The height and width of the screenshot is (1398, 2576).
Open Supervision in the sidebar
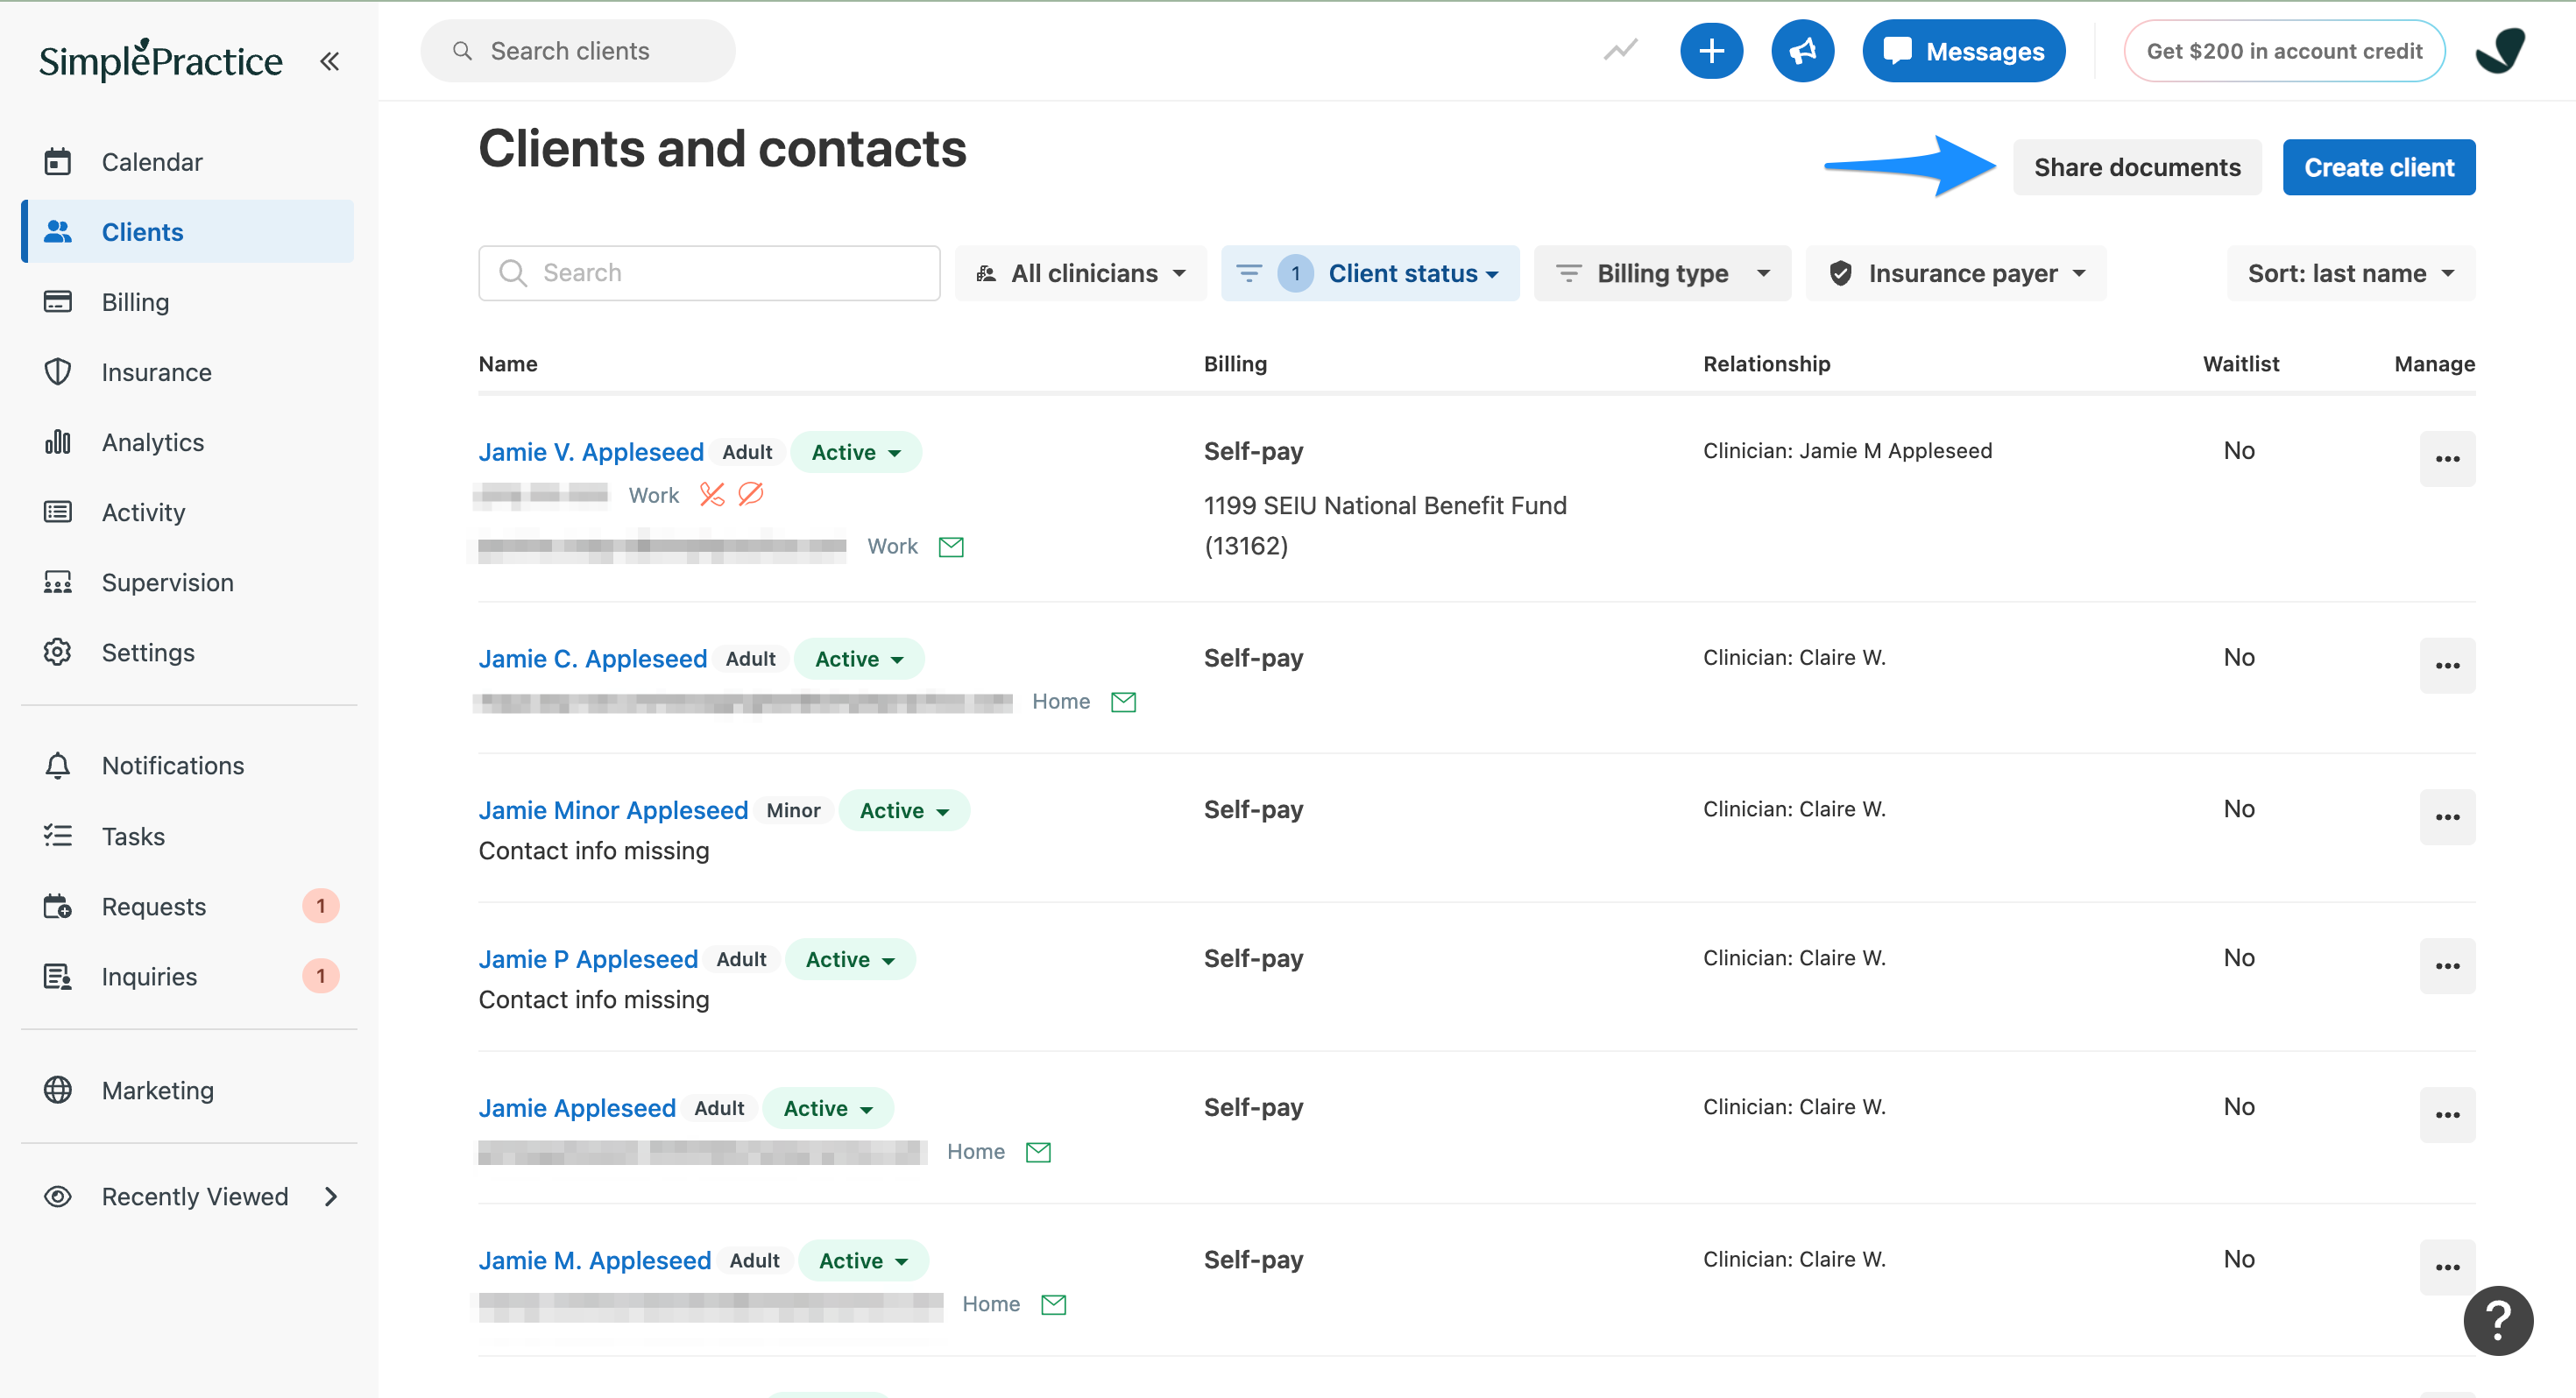click(x=188, y=582)
